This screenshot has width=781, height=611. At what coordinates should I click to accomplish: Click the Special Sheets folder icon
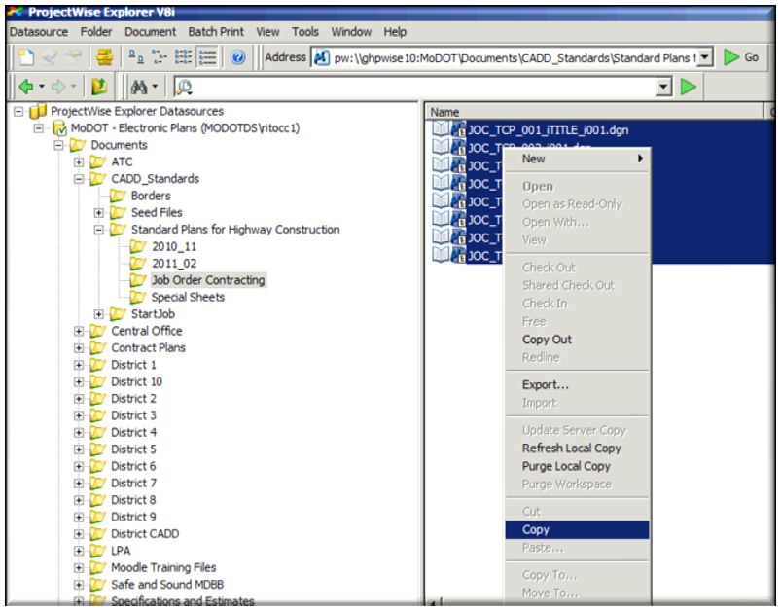[x=137, y=297]
